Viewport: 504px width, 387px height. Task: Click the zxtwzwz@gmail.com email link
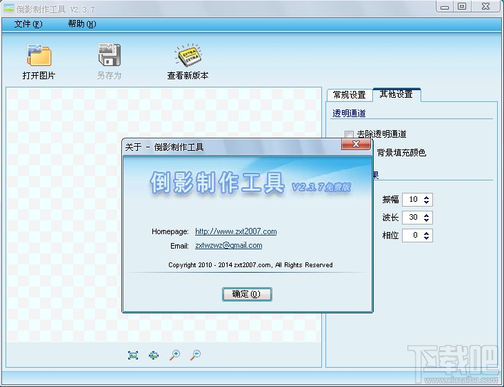228,245
